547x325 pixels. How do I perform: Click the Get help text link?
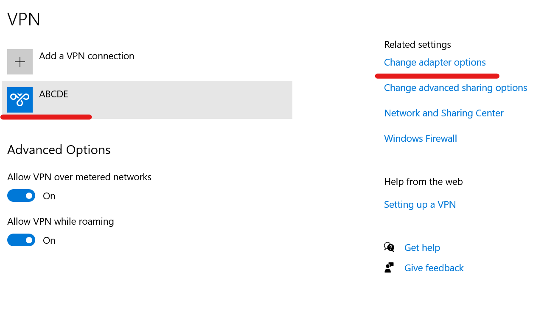(422, 248)
